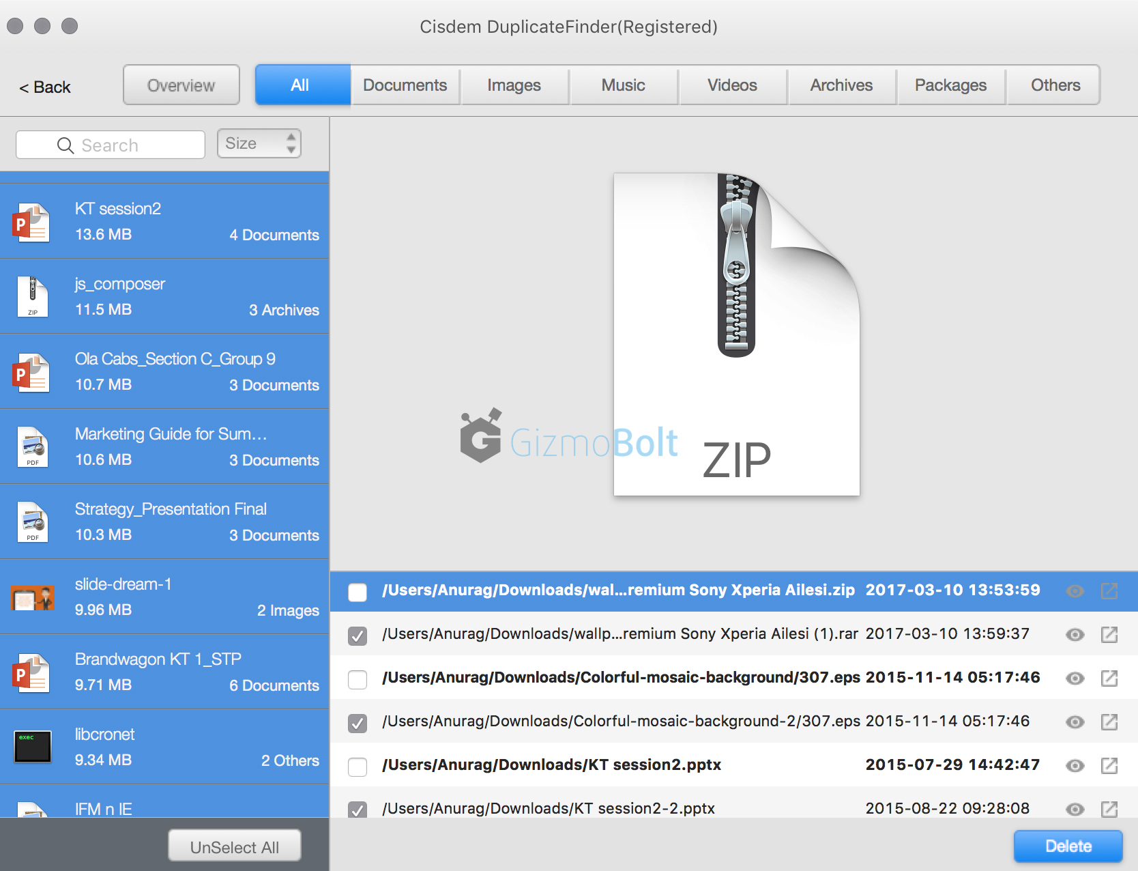Viewport: 1138px width, 871px height.
Task: Uncheck the box for KT session2-2.pptx
Action: point(358,810)
